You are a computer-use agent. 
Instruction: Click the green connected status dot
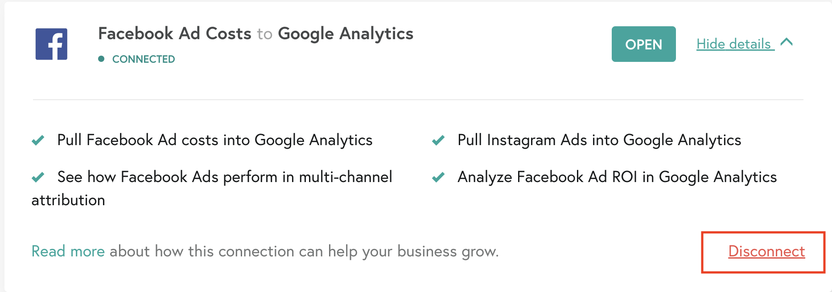[101, 59]
